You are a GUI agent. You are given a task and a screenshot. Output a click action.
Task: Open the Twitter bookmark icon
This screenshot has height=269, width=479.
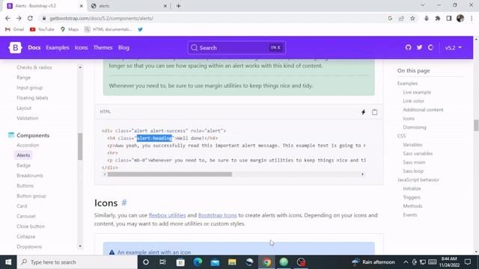(x=140, y=29)
